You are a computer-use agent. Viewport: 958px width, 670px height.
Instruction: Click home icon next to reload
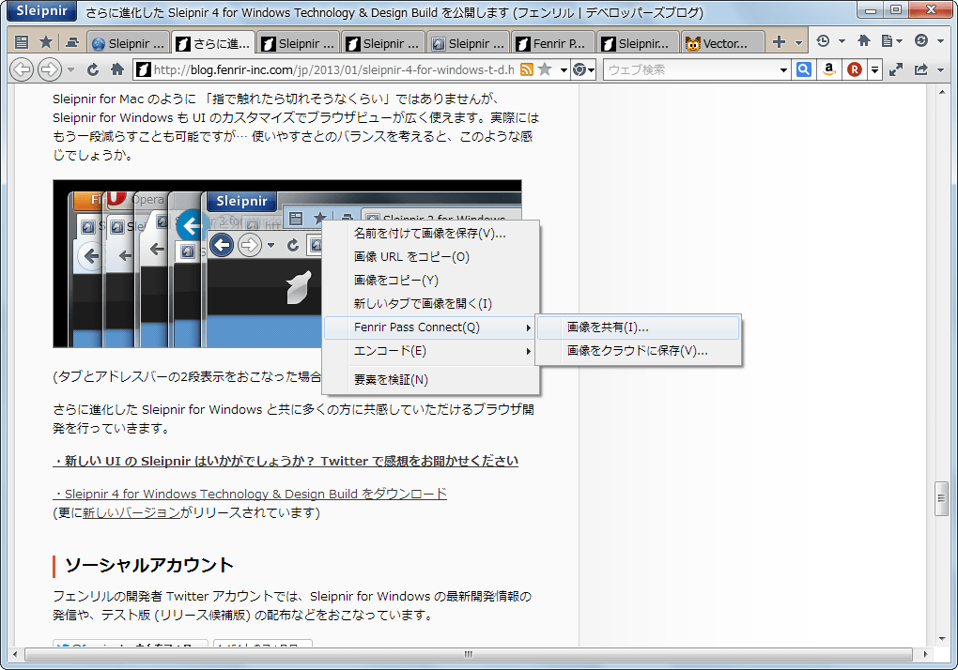[x=118, y=69]
